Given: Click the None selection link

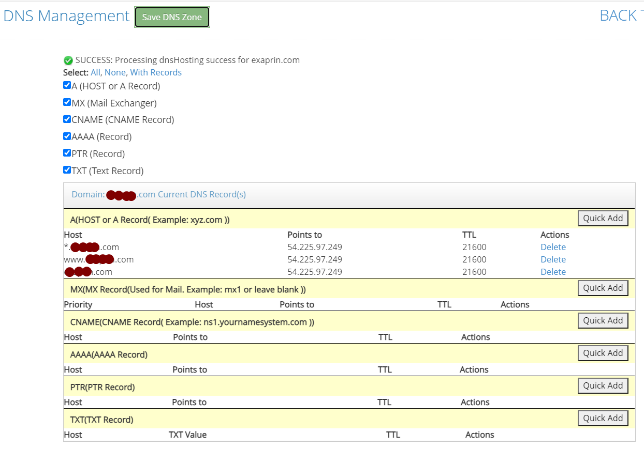Looking at the screenshot, I should pos(115,72).
